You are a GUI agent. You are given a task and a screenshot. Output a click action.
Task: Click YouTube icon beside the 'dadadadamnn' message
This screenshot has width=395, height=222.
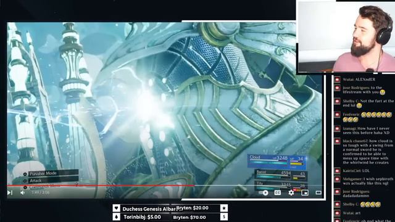point(337,192)
